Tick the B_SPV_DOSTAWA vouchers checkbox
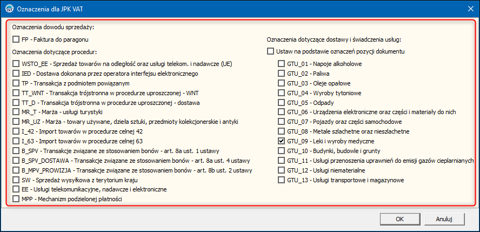 (16, 161)
